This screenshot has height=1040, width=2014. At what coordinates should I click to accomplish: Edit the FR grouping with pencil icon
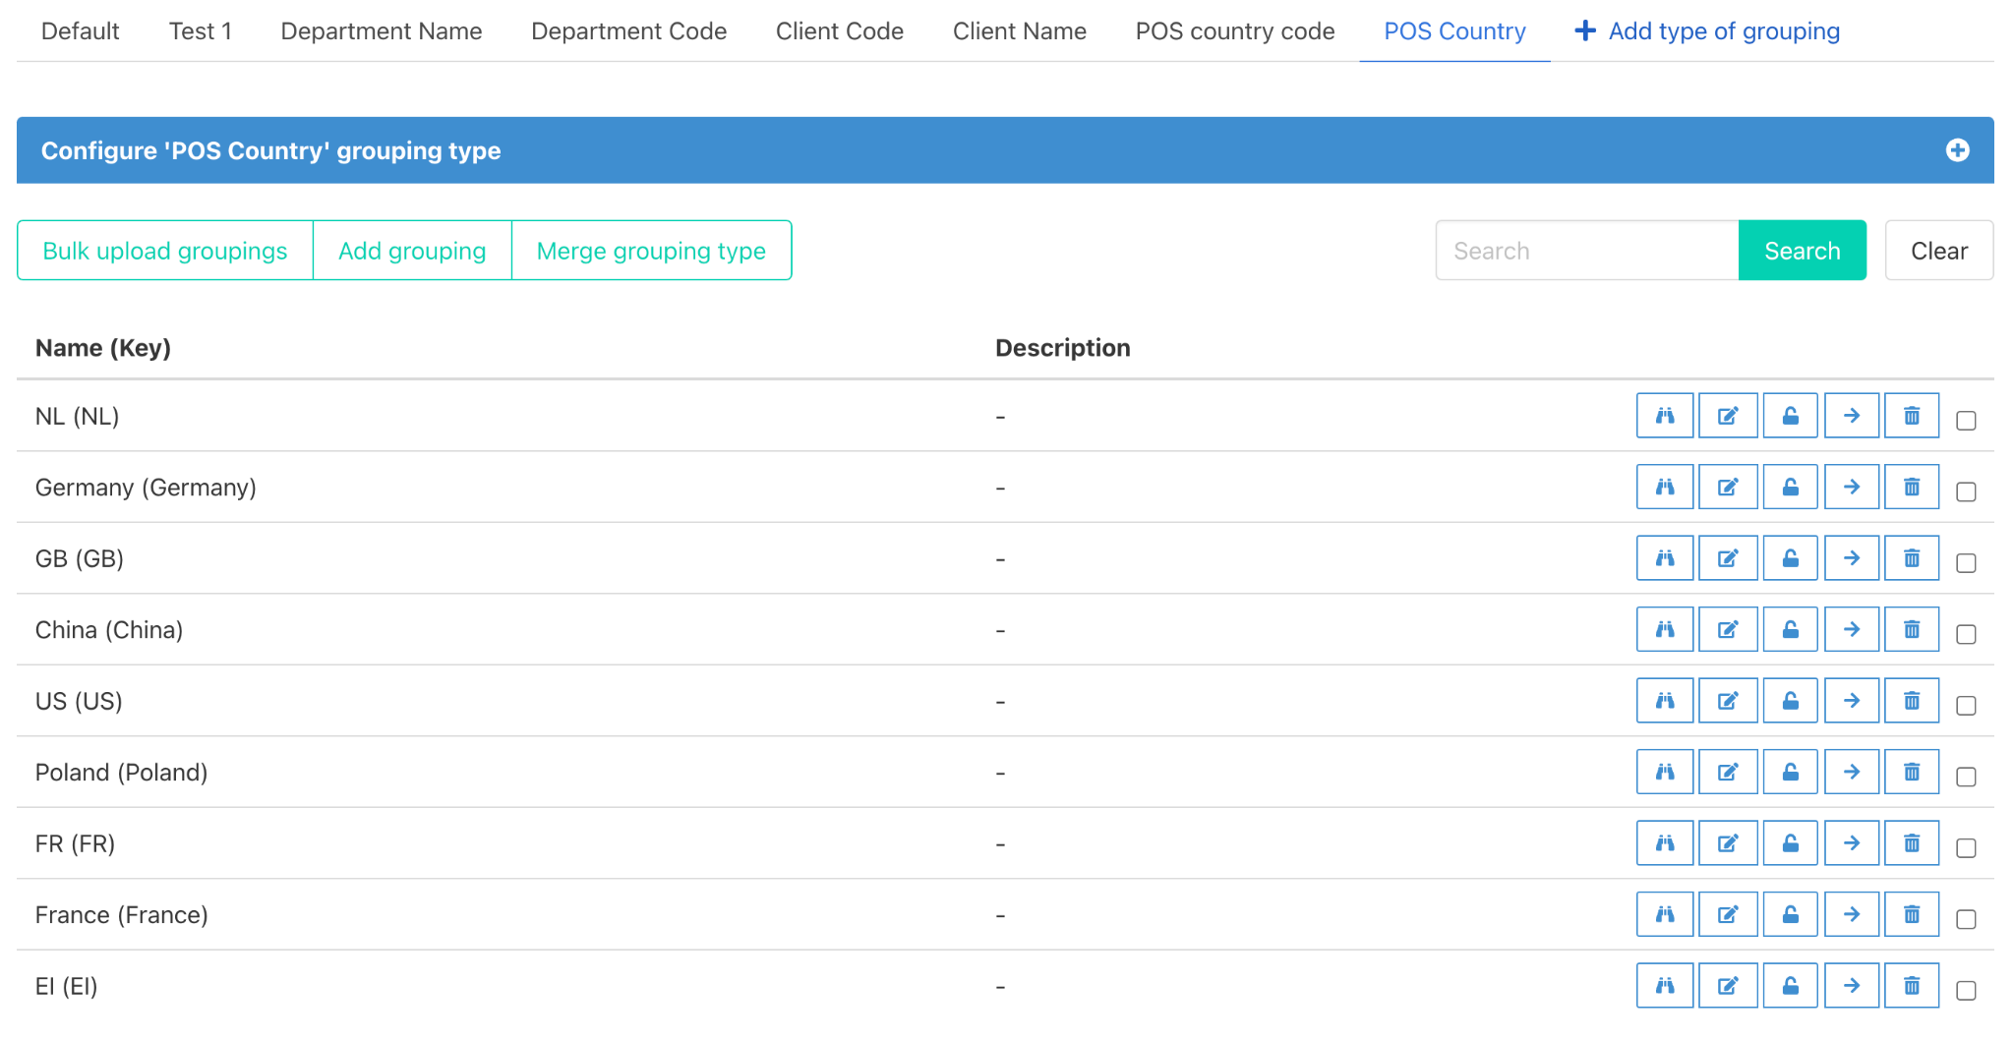click(x=1727, y=843)
